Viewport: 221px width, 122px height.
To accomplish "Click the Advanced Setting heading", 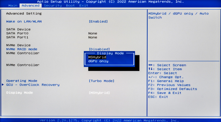I will click(24, 14).
